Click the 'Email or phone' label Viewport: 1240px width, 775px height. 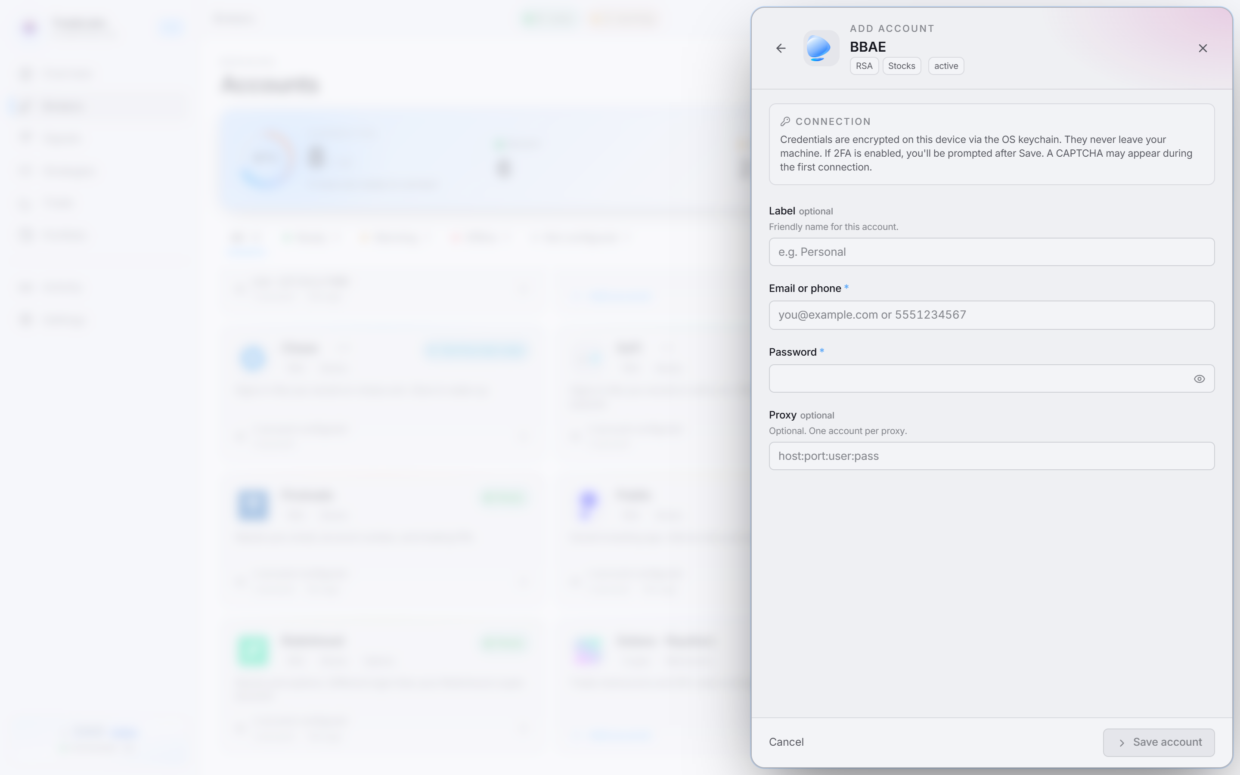[x=804, y=288]
